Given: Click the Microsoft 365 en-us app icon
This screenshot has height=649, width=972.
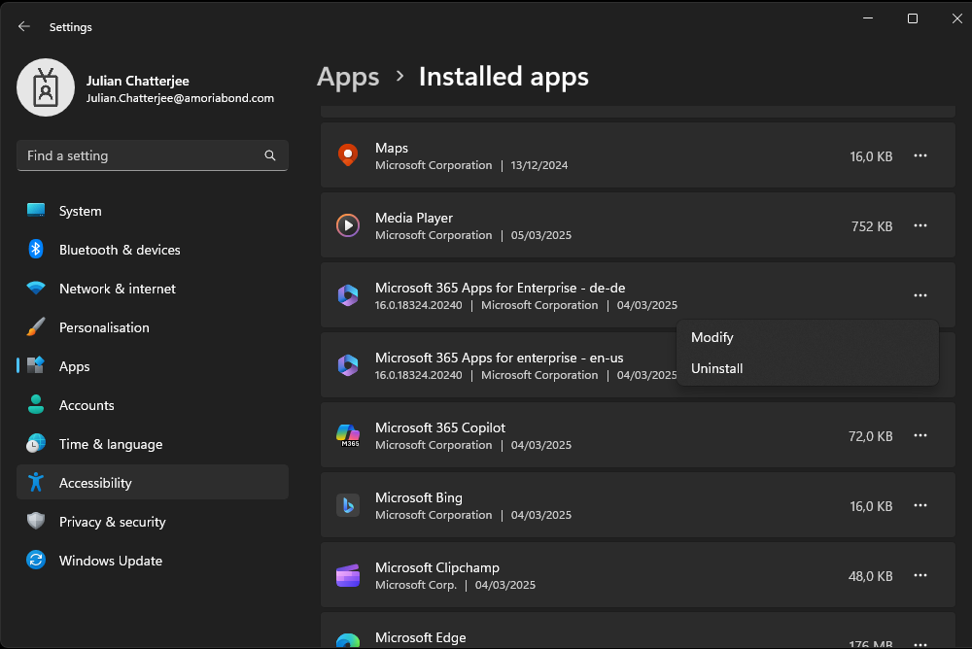Looking at the screenshot, I should coord(348,365).
